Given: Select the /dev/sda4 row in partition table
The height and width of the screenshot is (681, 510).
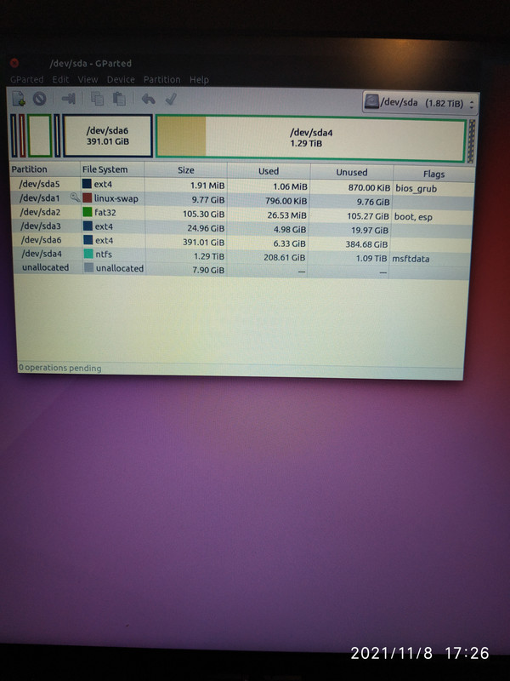Looking at the screenshot, I should click(240, 255).
